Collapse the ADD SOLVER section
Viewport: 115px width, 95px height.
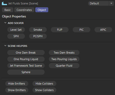[x=5, y=23]
